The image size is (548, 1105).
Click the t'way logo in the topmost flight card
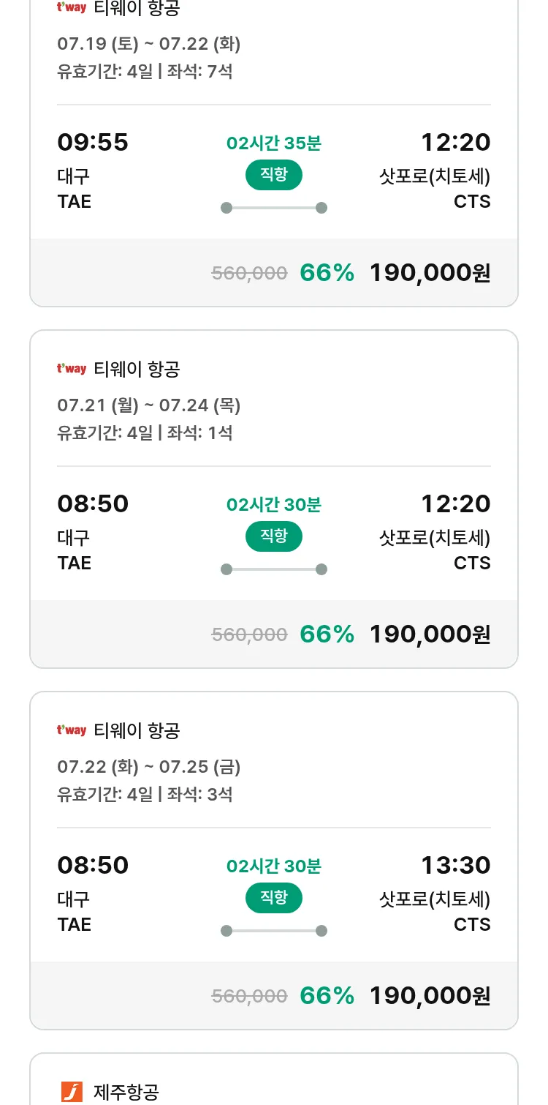(72, 8)
